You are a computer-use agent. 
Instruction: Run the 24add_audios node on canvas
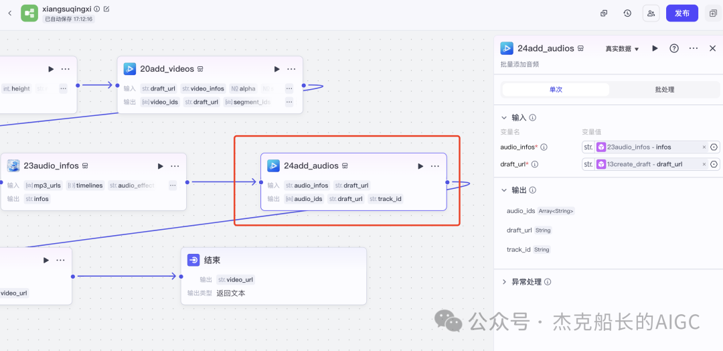pos(420,166)
